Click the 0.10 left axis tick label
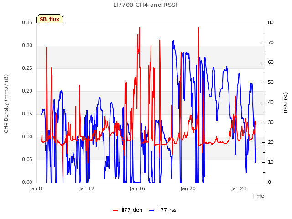This screenshot has width=292, height=219. pyautogui.click(x=27, y=137)
